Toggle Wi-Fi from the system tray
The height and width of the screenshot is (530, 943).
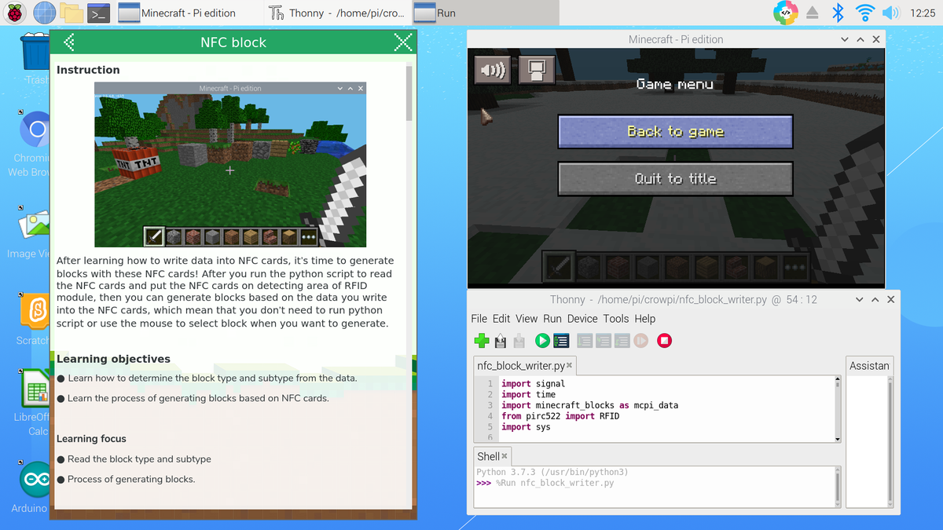(x=864, y=12)
